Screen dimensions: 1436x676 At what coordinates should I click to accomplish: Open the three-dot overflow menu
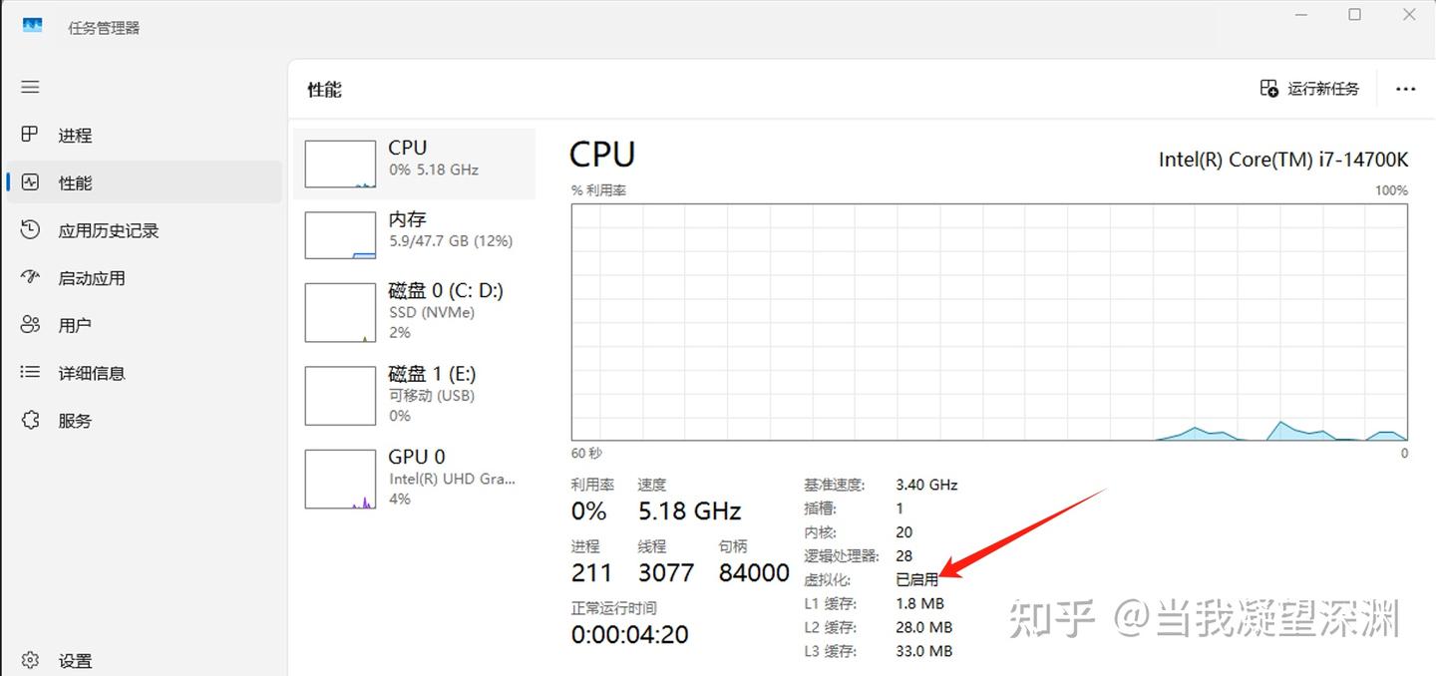tap(1405, 89)
